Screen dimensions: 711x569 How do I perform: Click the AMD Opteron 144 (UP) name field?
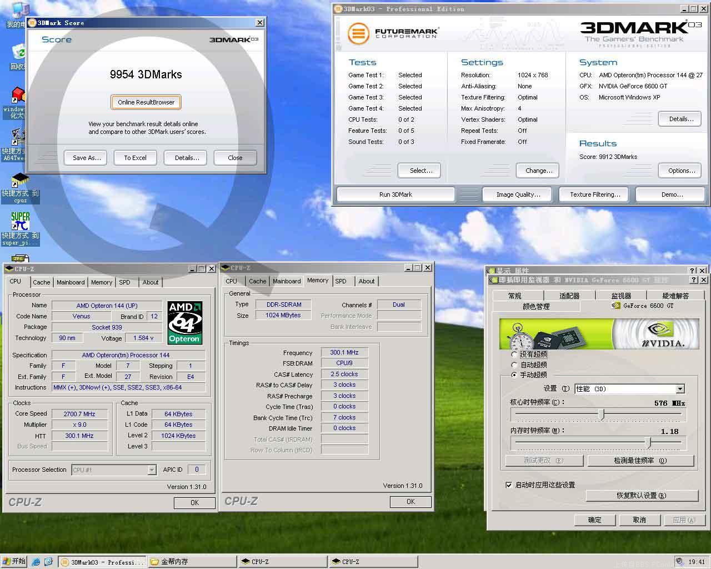point(107,306)
